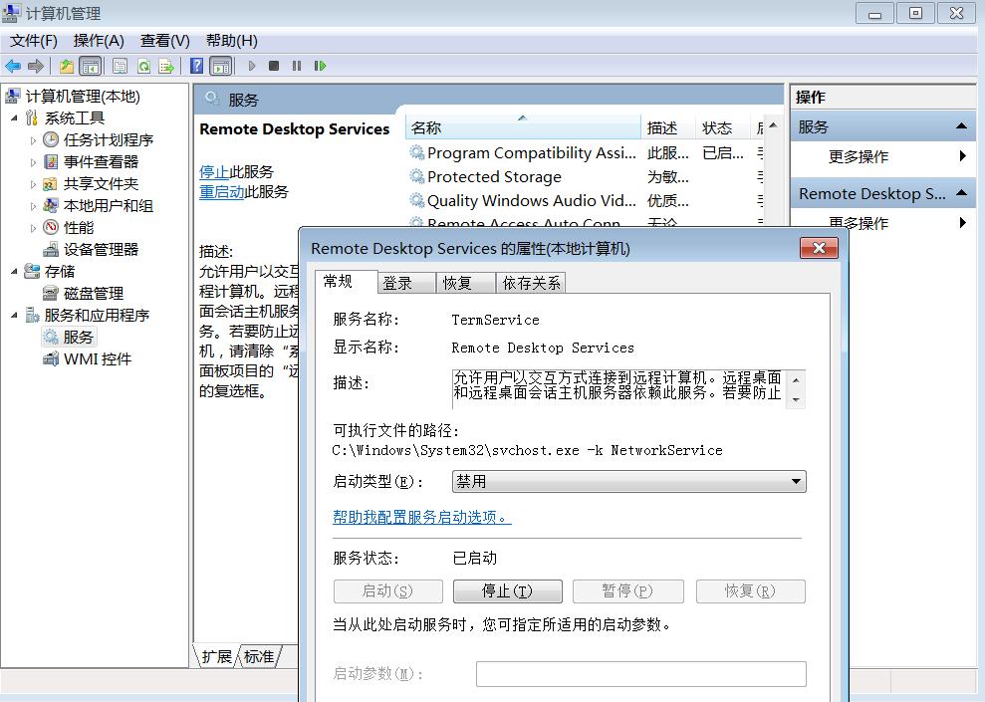Click the Help question mark toolbar icon
The height and width of the screenshot is (702, 985).
coord(195,66)
